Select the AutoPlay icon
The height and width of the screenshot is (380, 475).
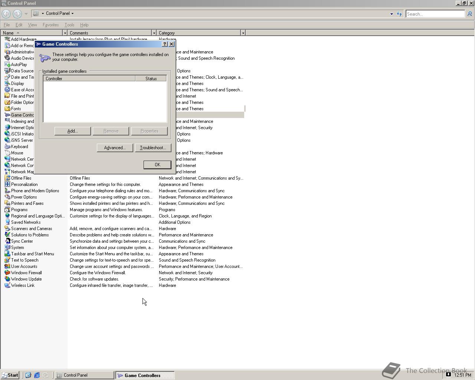(7, 65)
